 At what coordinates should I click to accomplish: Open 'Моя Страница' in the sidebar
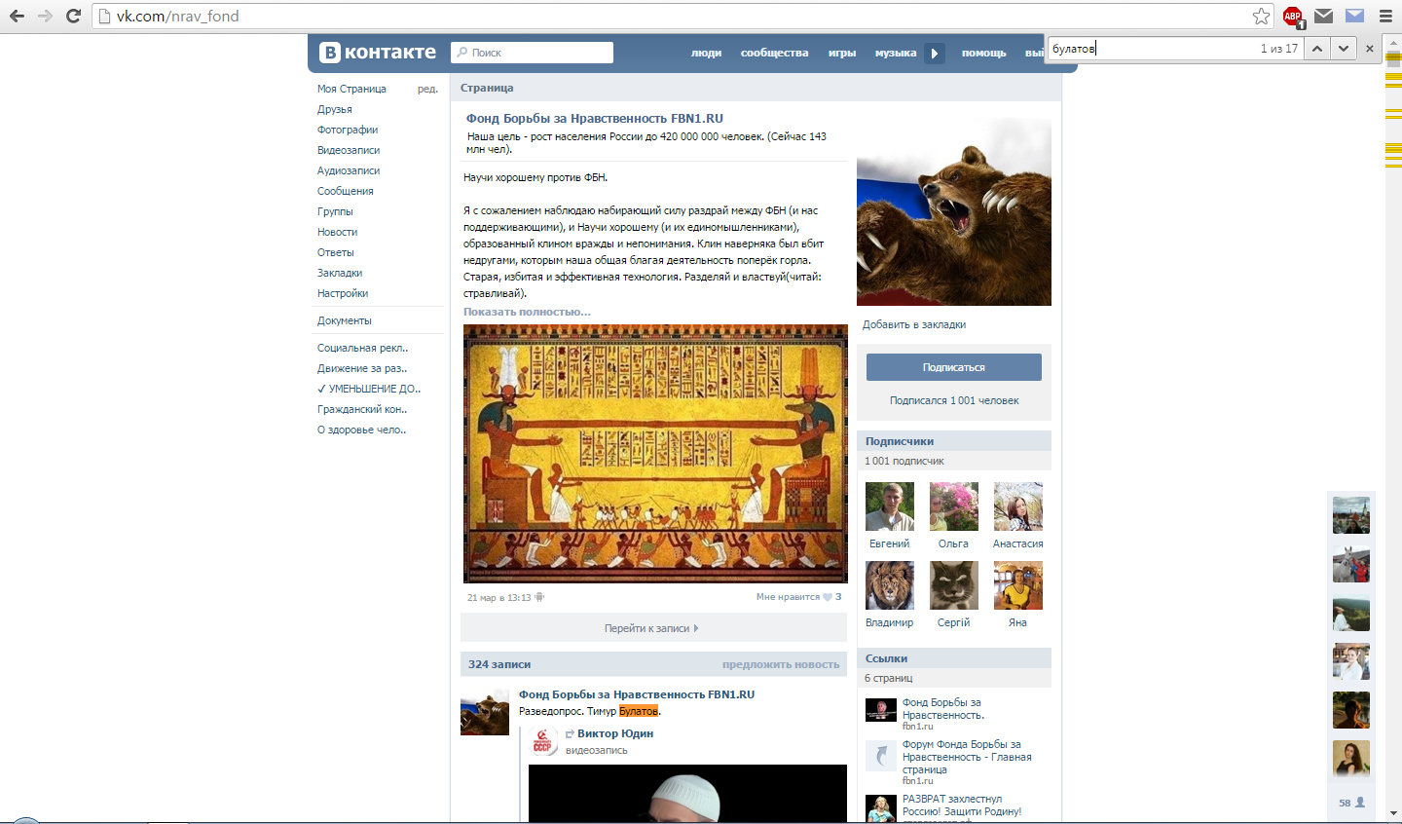coord(351,89)
